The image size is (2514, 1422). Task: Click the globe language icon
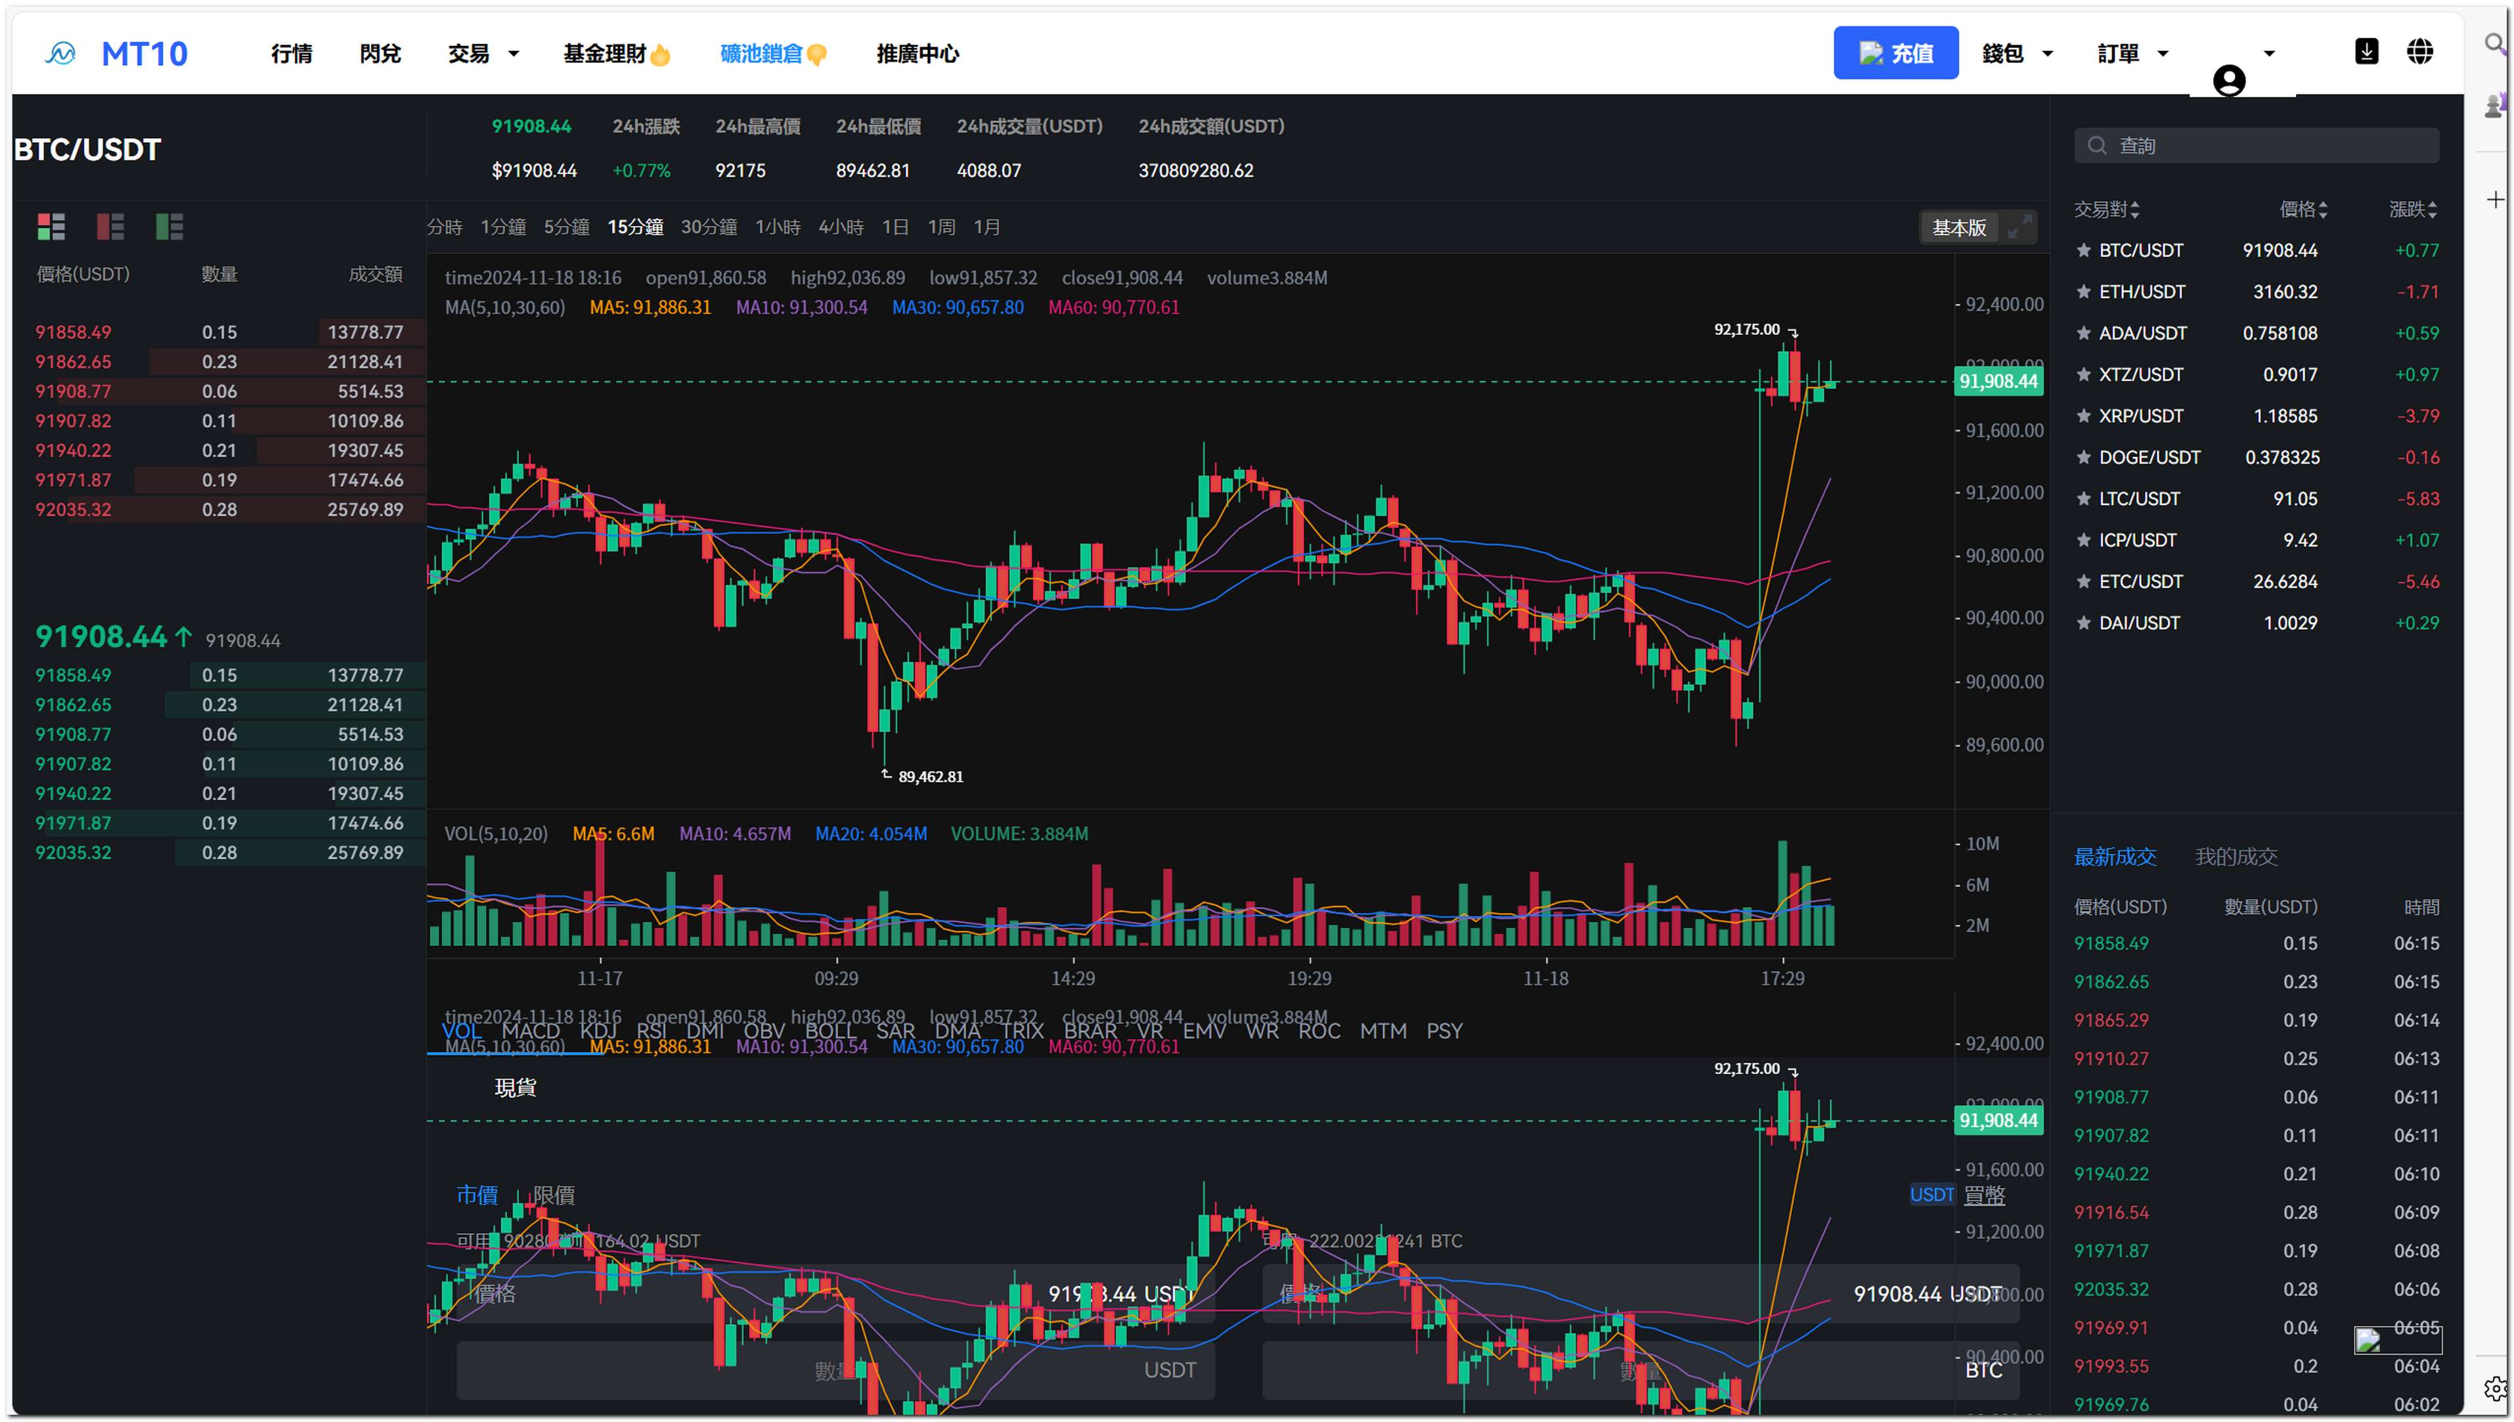click(x=2418, y=52)
